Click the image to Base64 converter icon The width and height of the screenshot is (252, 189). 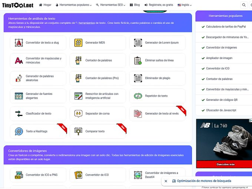click(138, 175)
